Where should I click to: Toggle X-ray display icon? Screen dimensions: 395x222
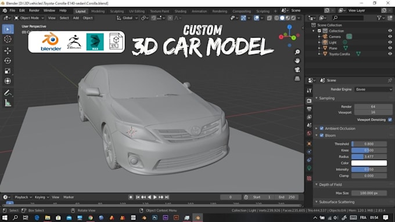click(x=270, y=18)
